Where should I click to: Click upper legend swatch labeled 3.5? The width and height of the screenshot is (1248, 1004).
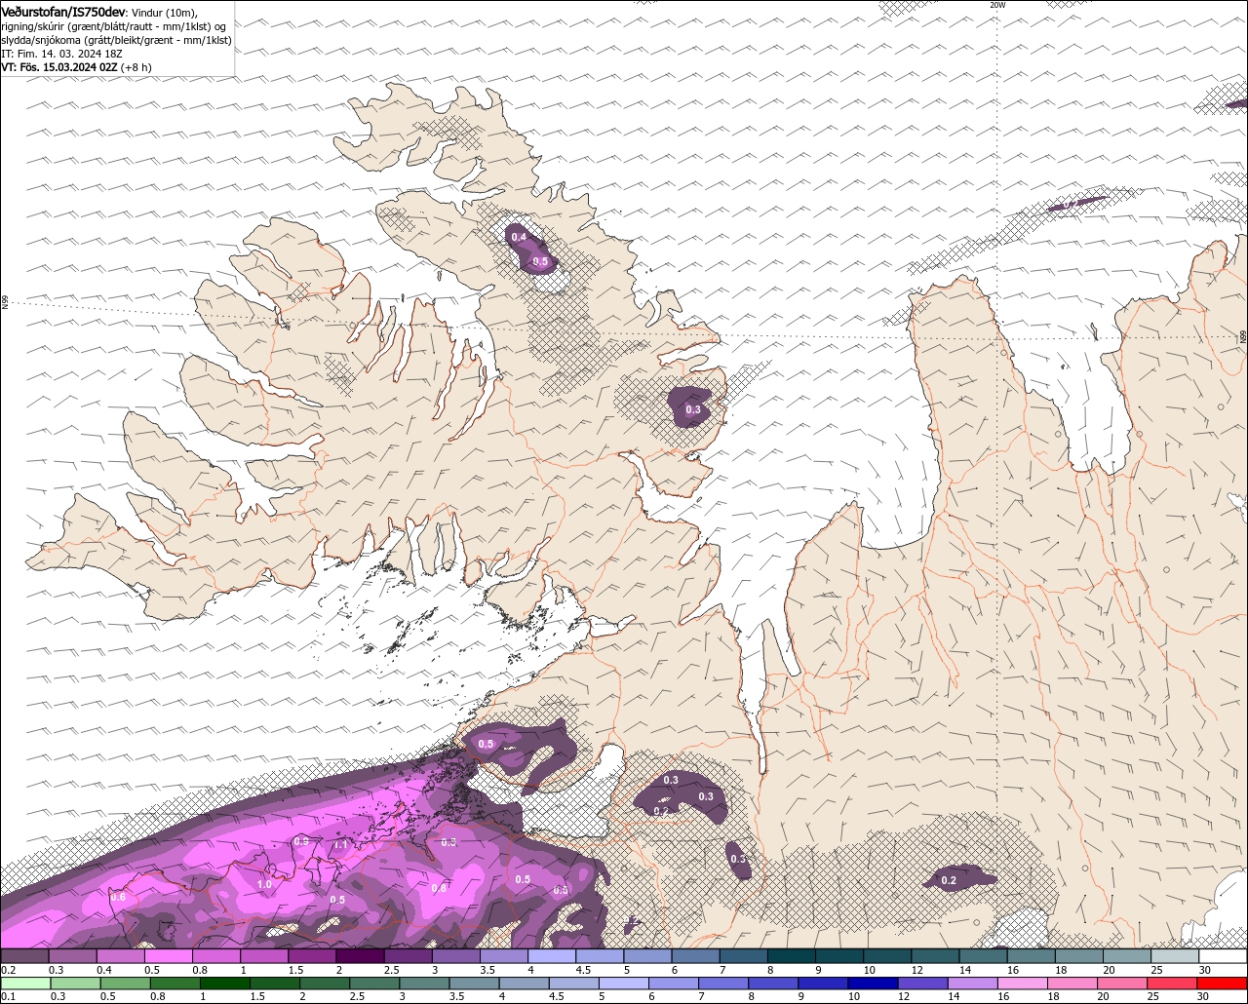[504, 956]
